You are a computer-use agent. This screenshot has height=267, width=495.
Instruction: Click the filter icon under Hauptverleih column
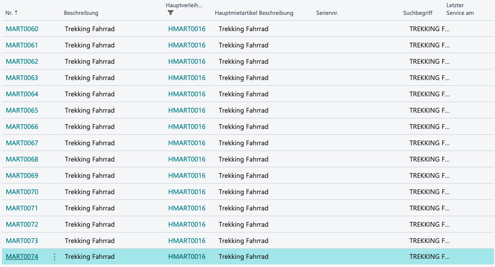171,12
